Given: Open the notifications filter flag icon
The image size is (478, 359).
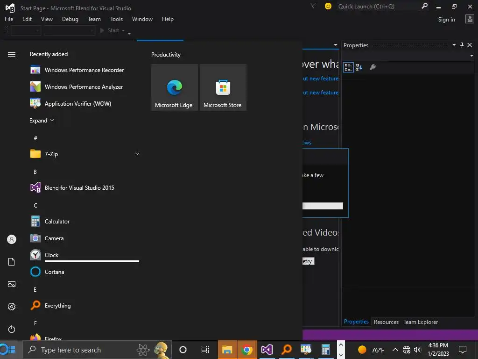Looking at the screenshot, I should pyautogui.click(x=313, y=6).
